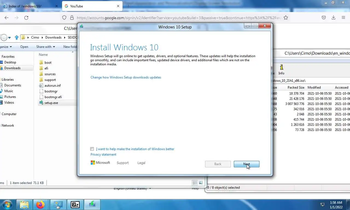Viewport: 350px width, 210px height.
Task: Open Computer in the navigation pane
Action: pyautogui.click(x=9, y=114)
